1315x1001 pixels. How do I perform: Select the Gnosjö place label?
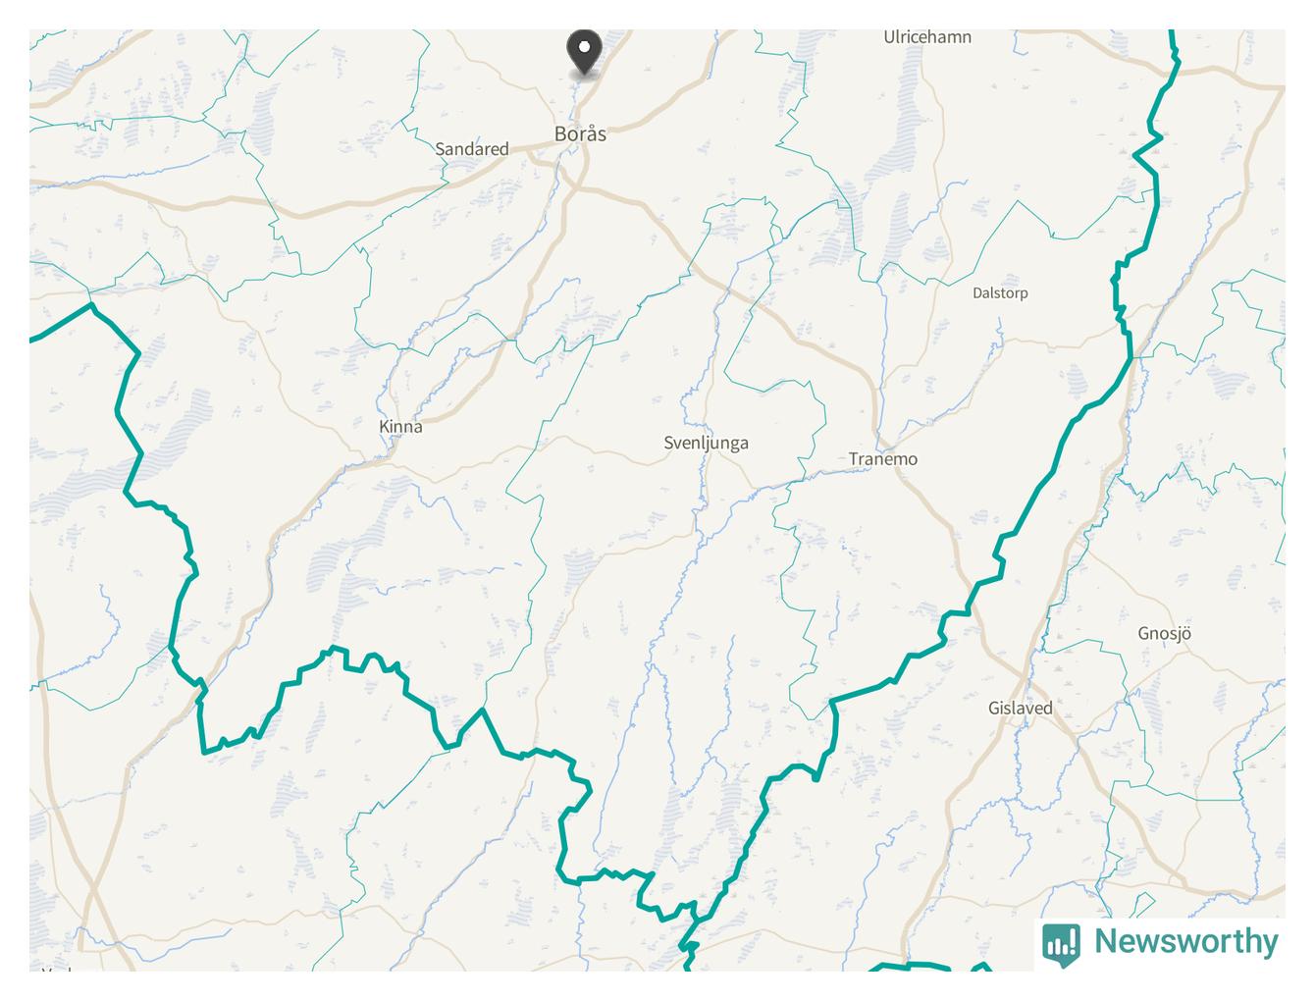click(x=1164, y=633)
